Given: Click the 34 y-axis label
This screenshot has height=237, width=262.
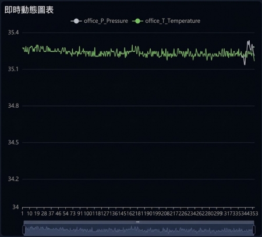Looking at the screenshot, I should click(x=16, y=207).
